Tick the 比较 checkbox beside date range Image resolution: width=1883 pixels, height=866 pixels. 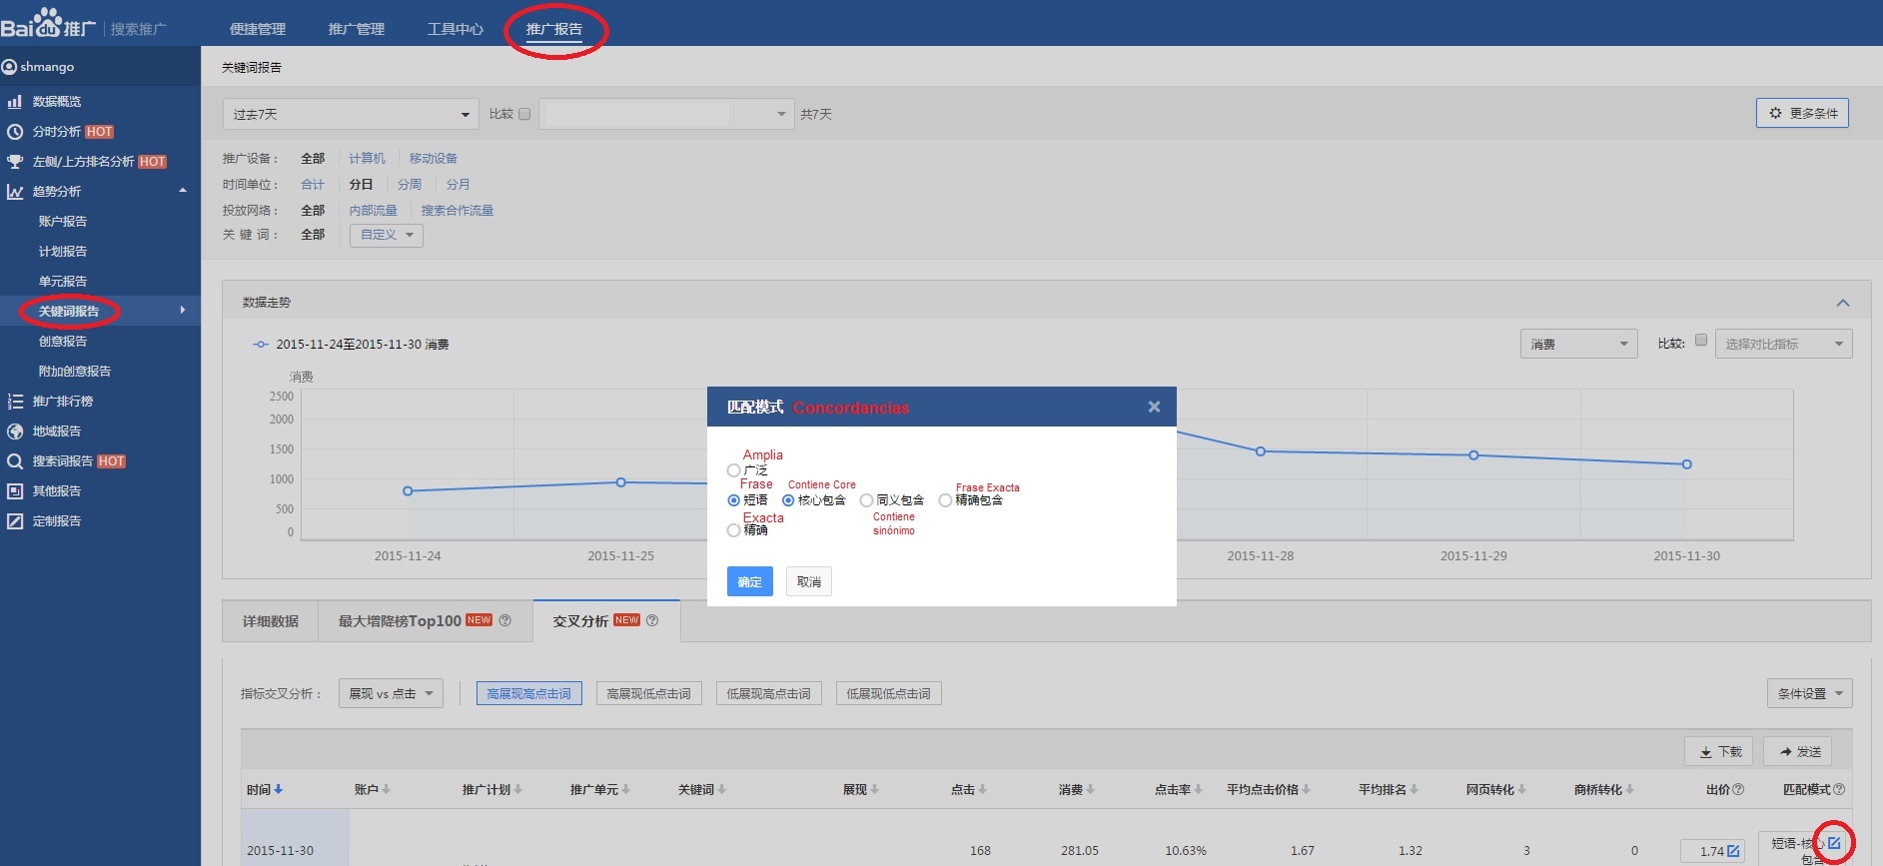524,114
